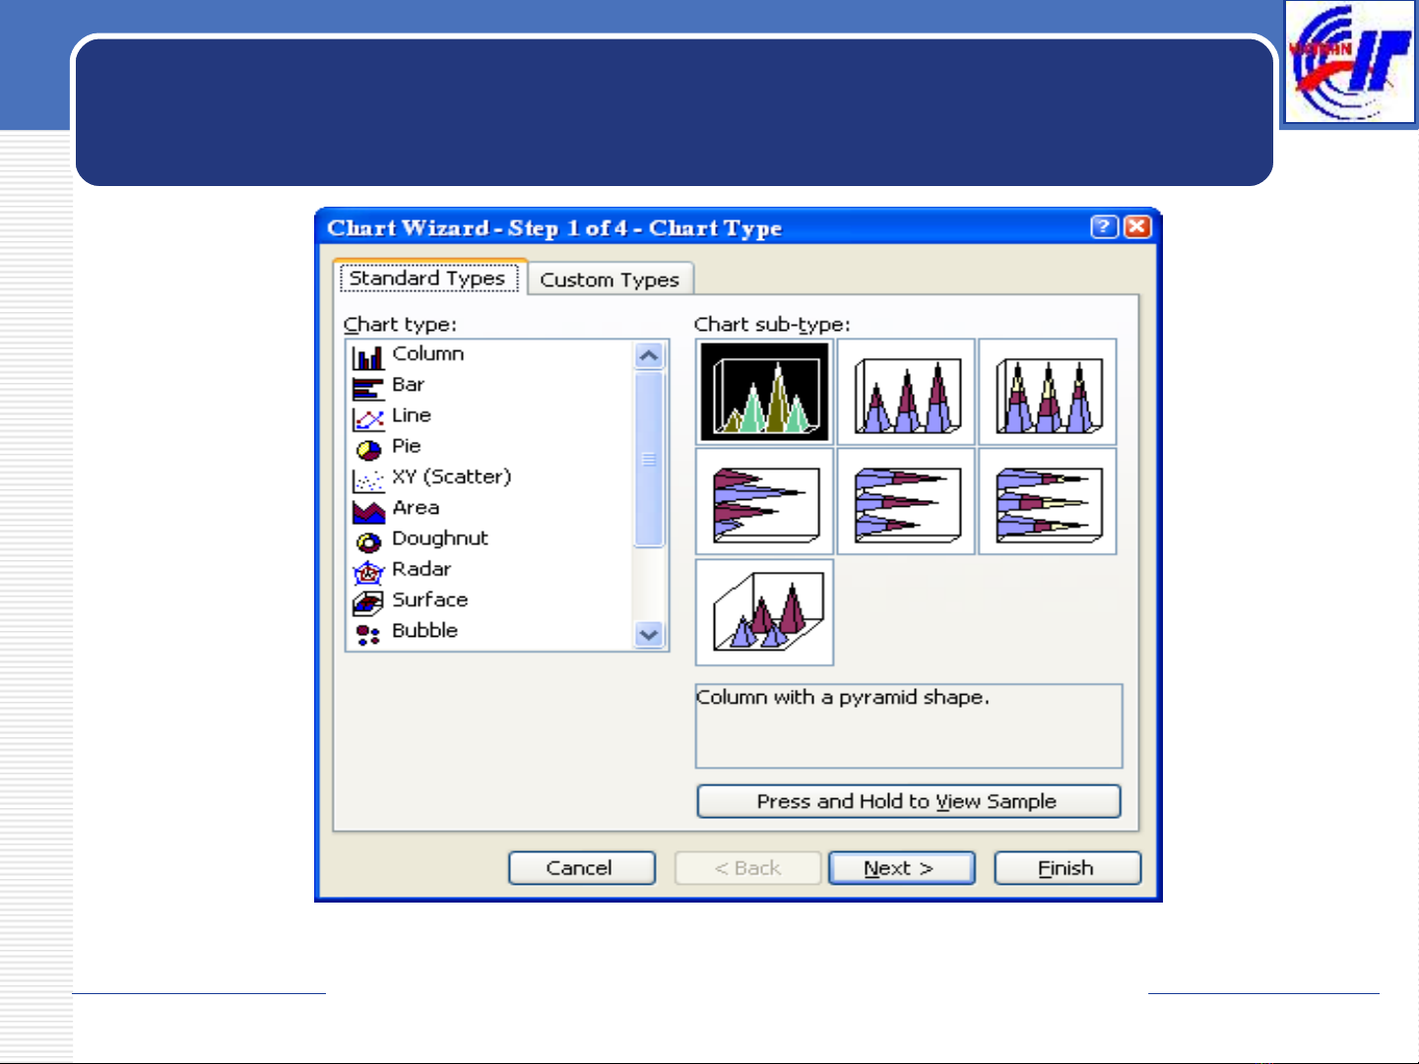Switch to the Custom Types tab
This screenshot has height=1064, width=1419.
610,280
